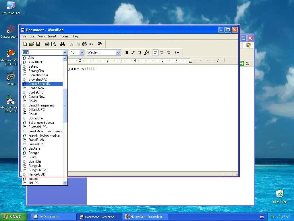Viewport: 294px width, 221px height.
Task: Click the Copy icon in toolbar
Action: (78, 44)
